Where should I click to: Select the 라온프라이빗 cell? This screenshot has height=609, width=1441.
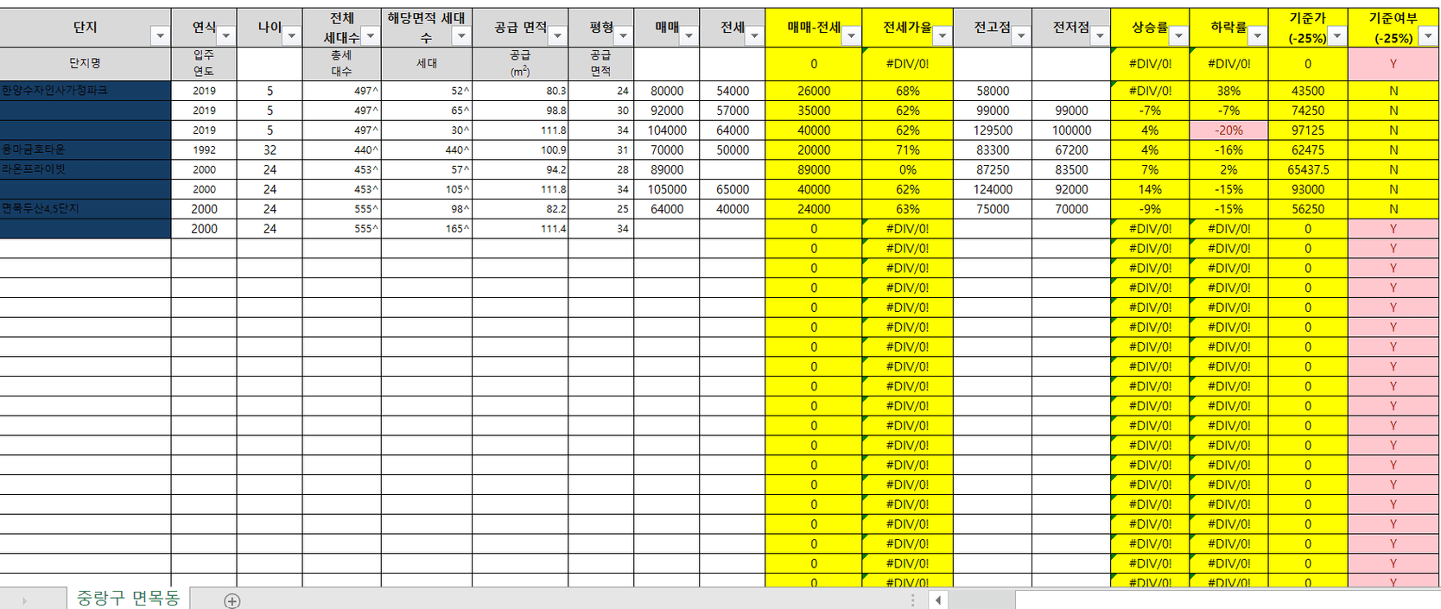click(x=86, y=169)
